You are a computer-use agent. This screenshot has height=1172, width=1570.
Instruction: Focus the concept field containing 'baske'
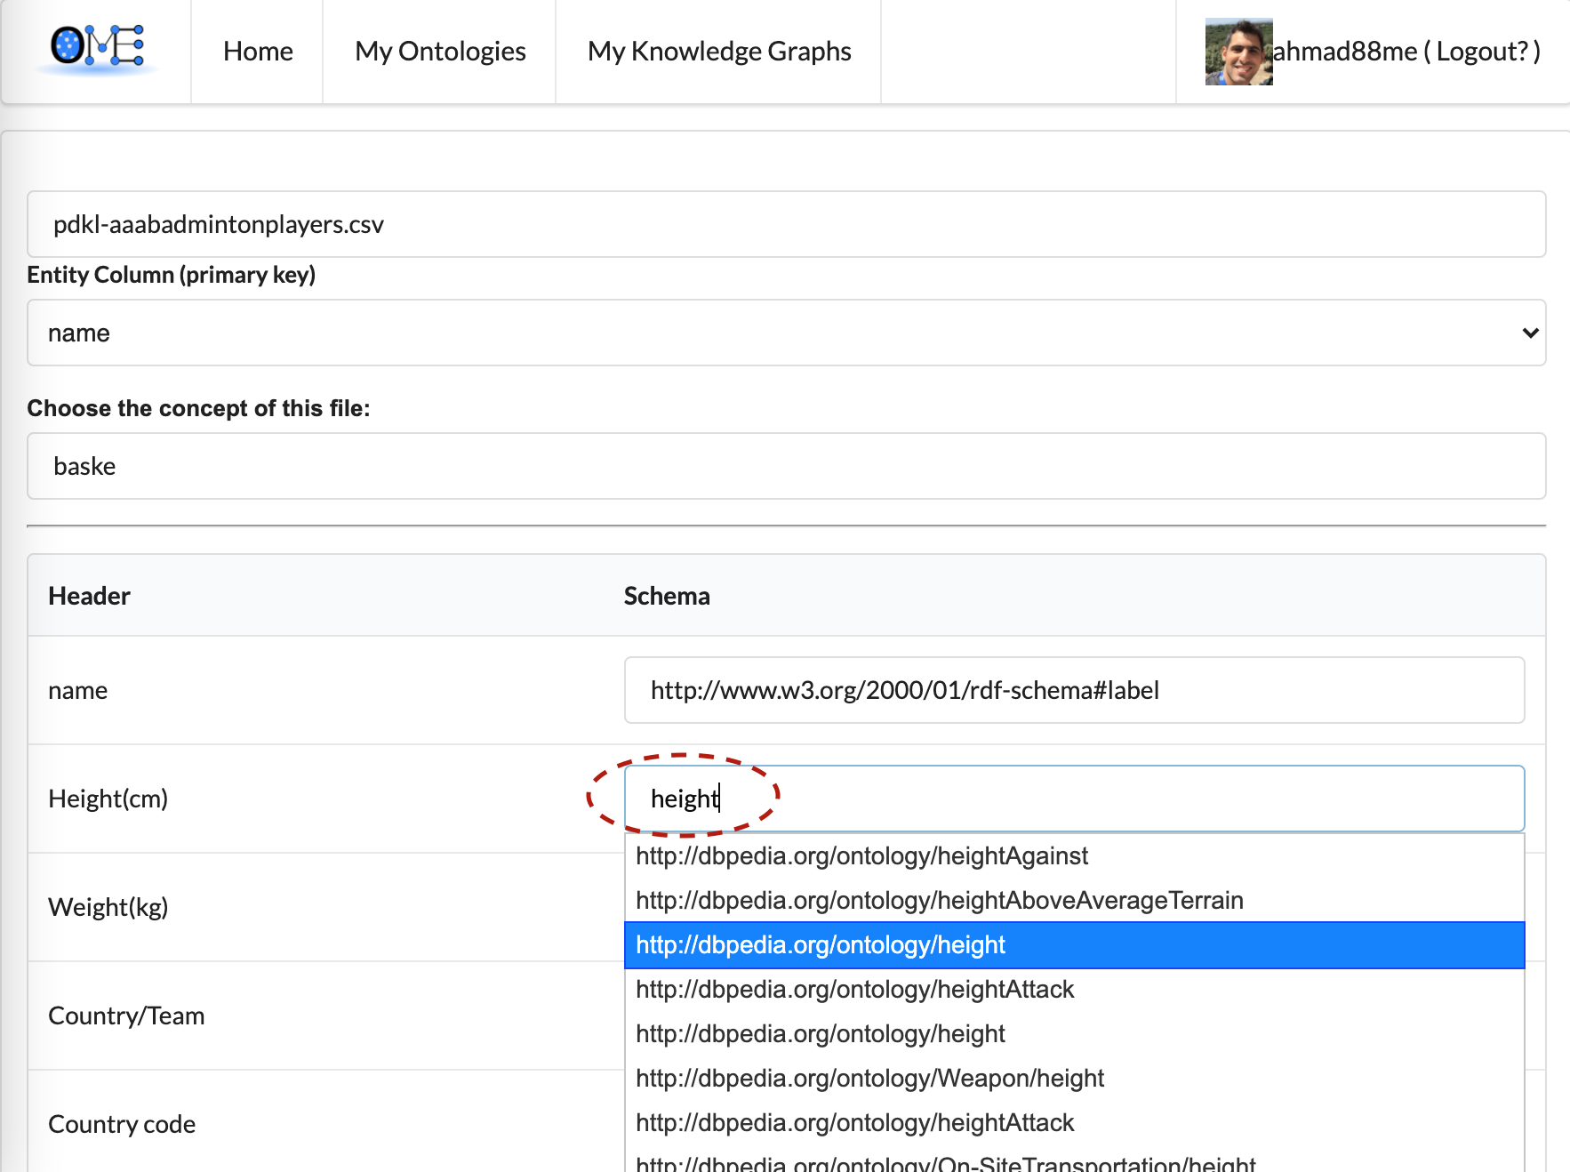click(x=786, y=466)
